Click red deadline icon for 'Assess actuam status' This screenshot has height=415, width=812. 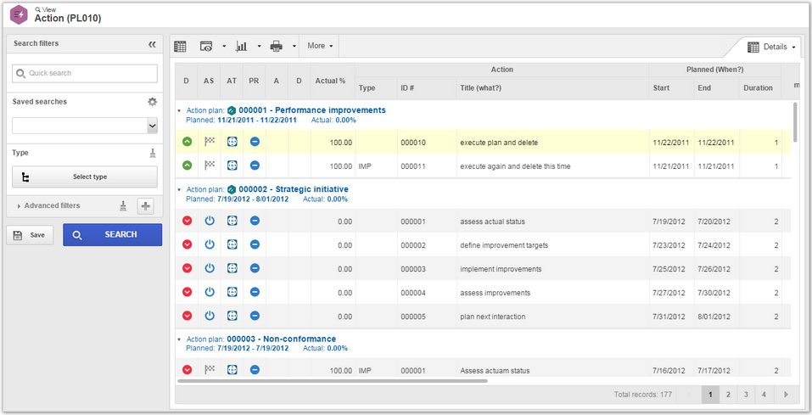tap(188, 369)
